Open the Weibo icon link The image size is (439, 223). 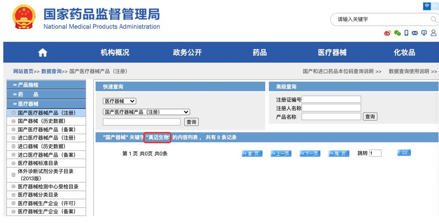(387, 33)
